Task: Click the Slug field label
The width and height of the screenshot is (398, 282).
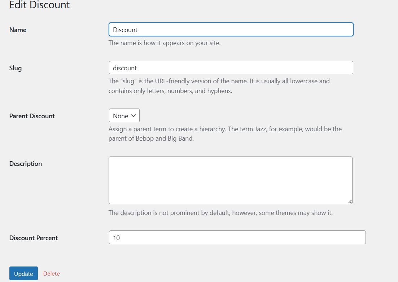Action: coord(16,68)
